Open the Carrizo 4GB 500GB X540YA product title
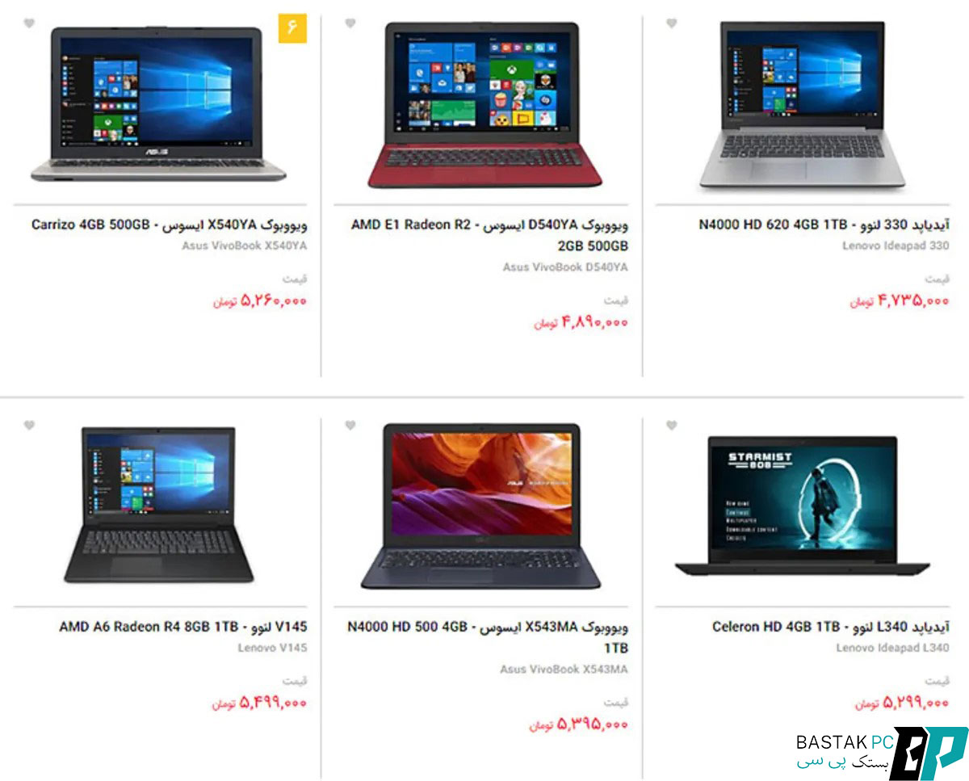Image resolution: width=969 pixels, height=781 pixels. [169, 225]
